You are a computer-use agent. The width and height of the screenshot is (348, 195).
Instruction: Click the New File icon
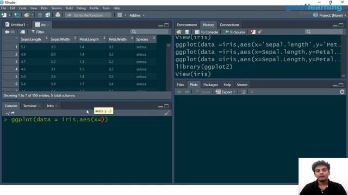(x=4, y=15)
